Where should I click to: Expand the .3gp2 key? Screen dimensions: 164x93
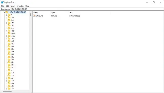pyautogui.click(x=7, y=33)
